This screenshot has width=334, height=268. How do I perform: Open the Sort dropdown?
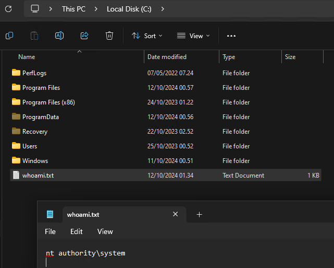point(147,36)
